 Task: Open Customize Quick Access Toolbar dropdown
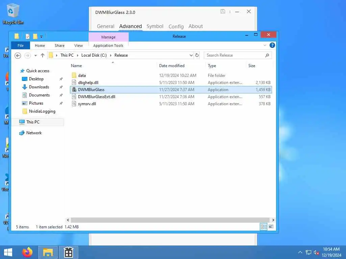click(41, 36)
